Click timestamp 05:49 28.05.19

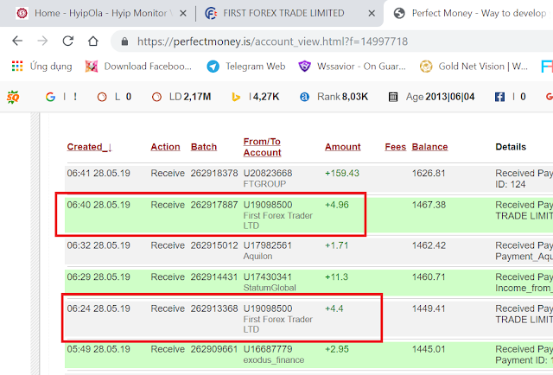coord(99,349)
